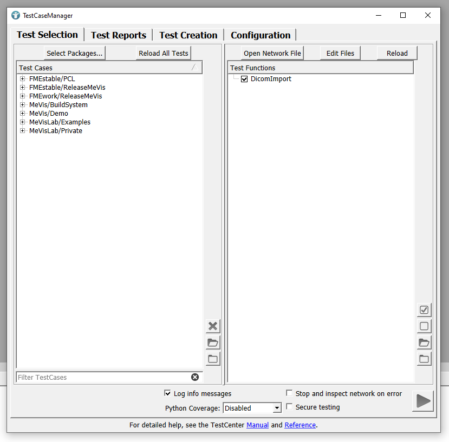
Task: Clear the Filter TestCases field
Action: [x=195, y=377]
